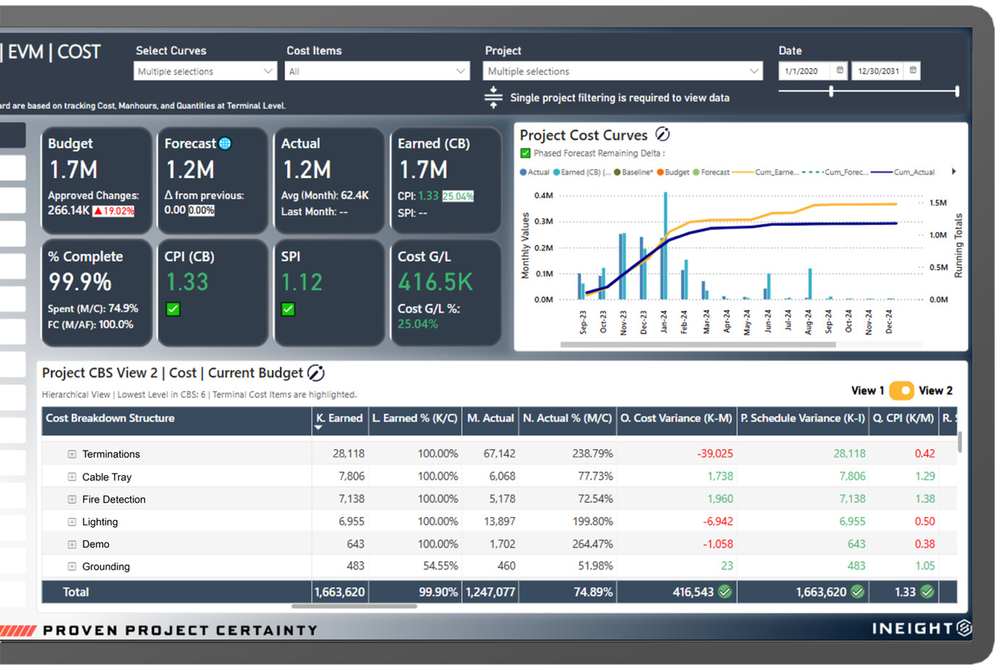The image size is (999, 671).
Task: Open the end date calendar picker icon
Action: (913, 71)
